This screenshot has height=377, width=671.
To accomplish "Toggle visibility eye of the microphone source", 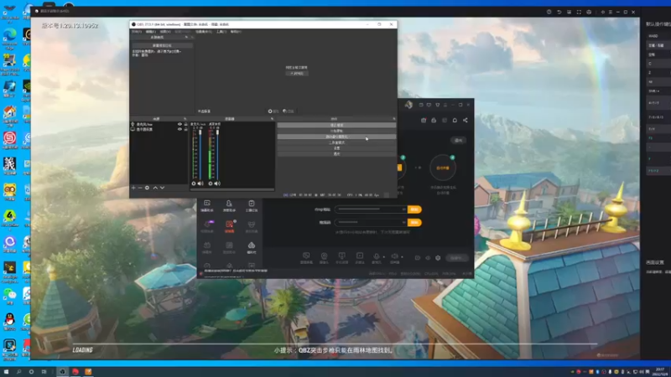I will (179, 124).
